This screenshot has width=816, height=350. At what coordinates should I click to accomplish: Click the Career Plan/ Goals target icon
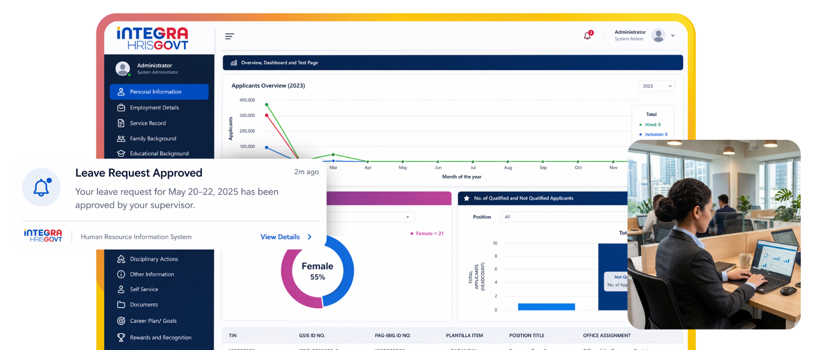point(121,321)
